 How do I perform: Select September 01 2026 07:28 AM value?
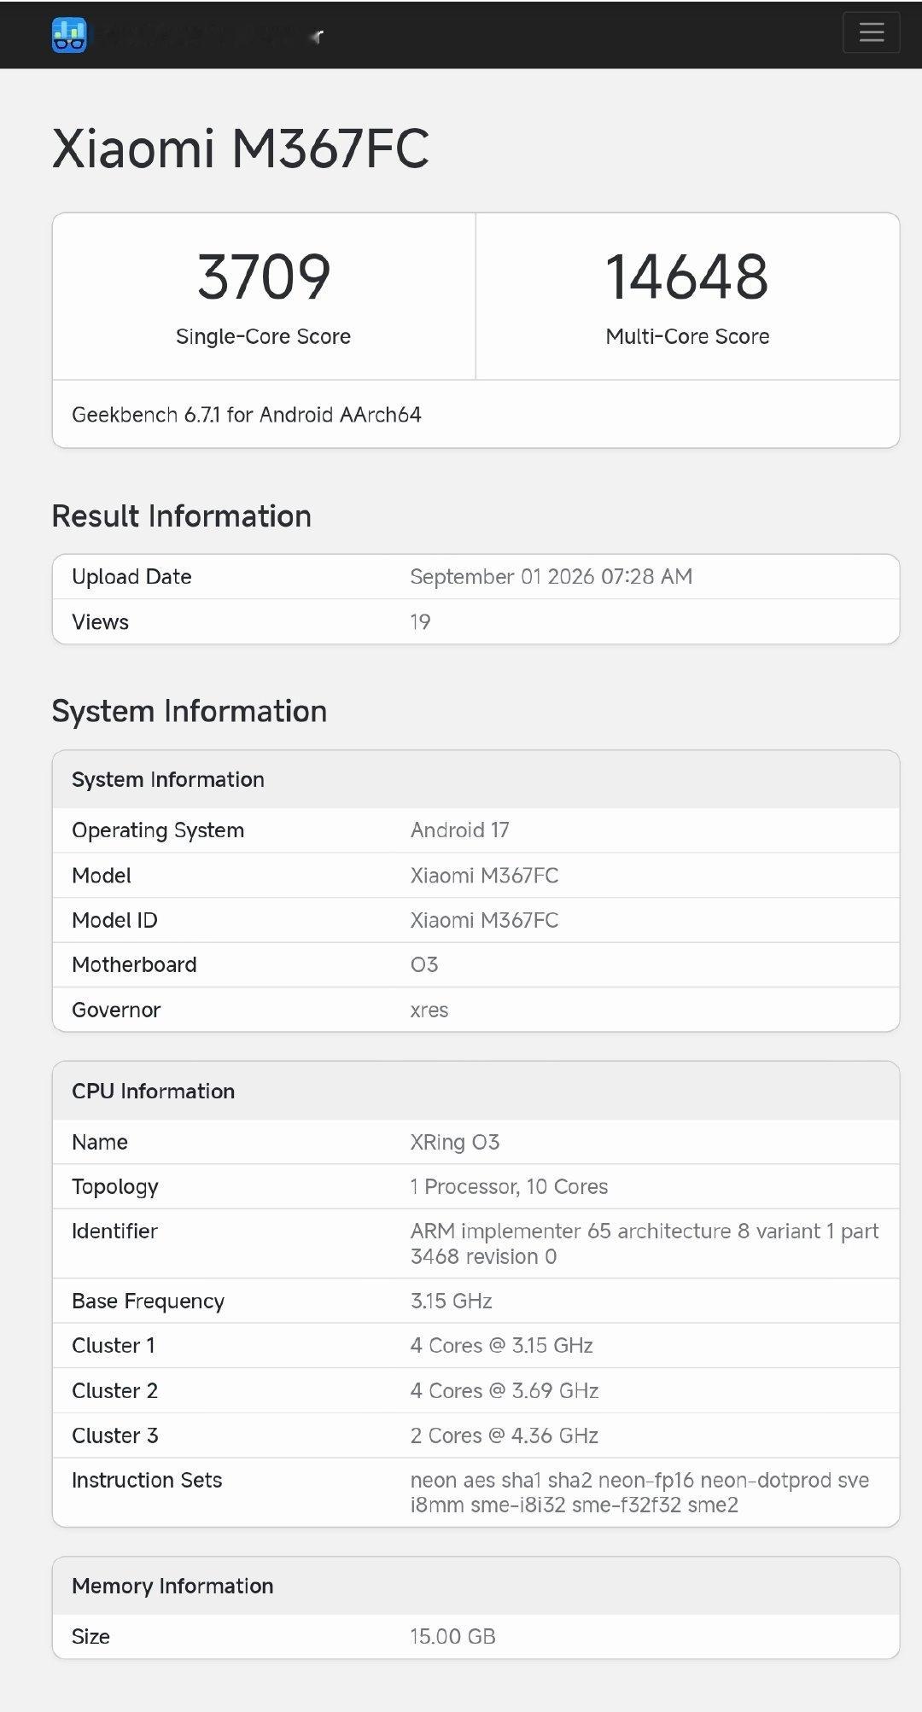pyautogui.click(x=551, y=577)
